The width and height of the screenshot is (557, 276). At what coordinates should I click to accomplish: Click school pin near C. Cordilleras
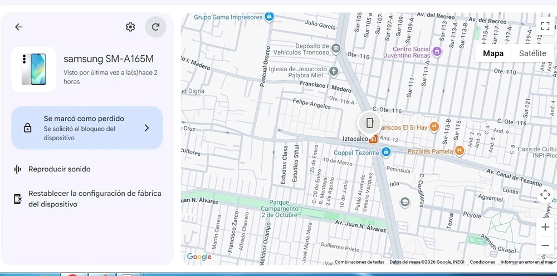pyautogui.click(x=404, y=203)
